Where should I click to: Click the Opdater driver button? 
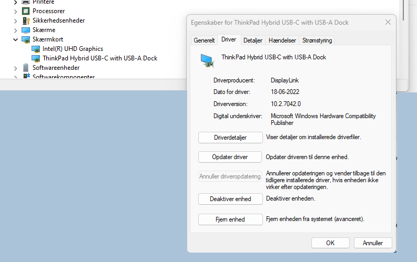pos(230,157)
